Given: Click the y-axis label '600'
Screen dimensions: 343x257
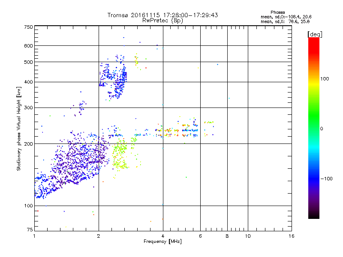Looking at the screenshot, I should [x=28, y=46].
